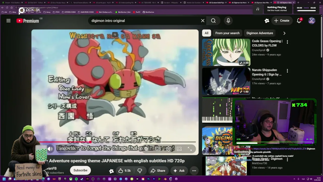Open options for Naruto Shippuden Opening 6
This screenshot has width=323, height=182.
coord(287,71)
